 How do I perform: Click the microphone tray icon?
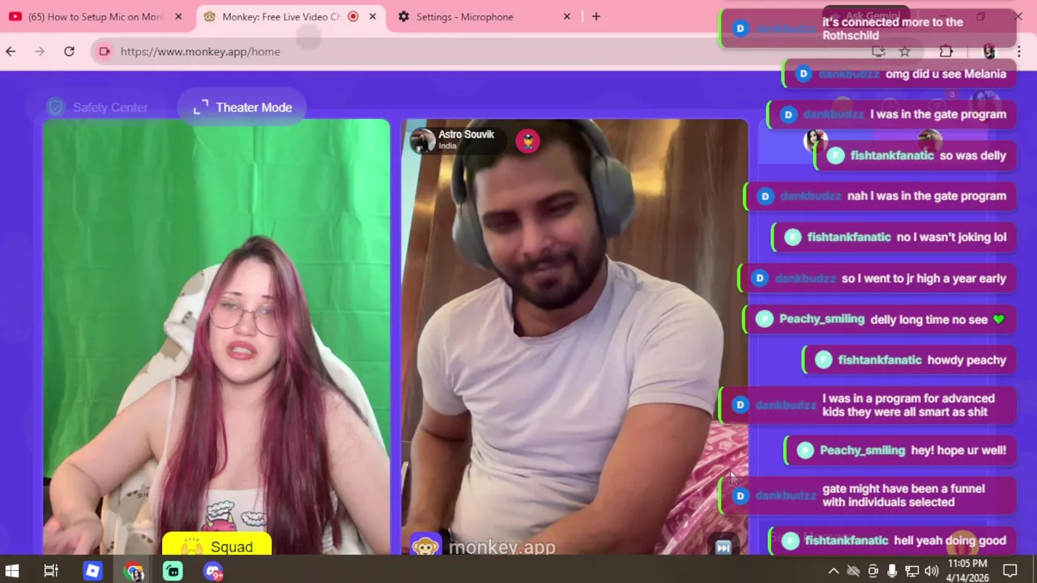coord(892,571)
